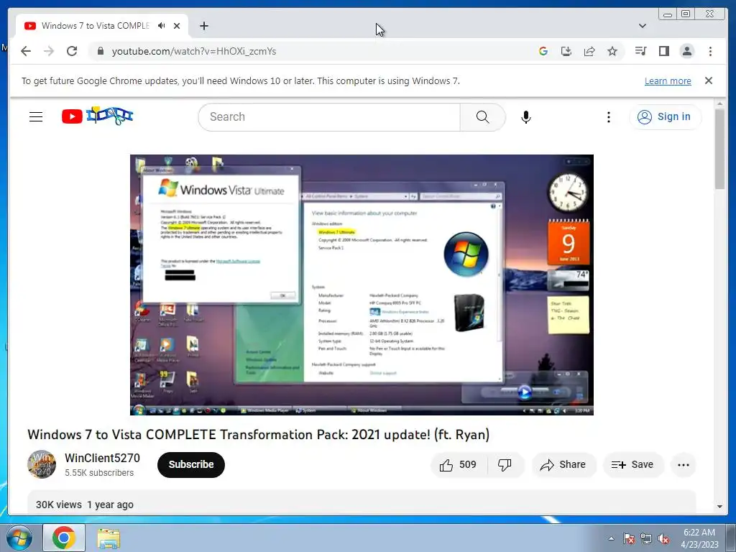
Task: Open Learn more about Chrome updates
Action: pyautogui.click(x=668, y=80)
